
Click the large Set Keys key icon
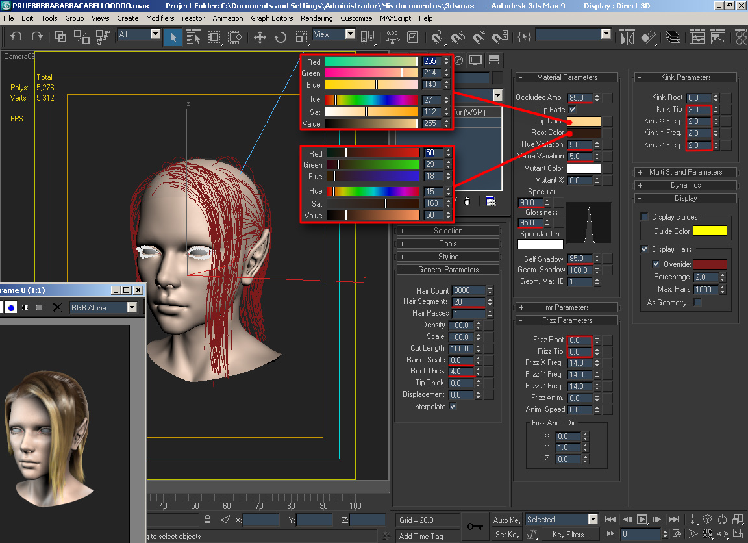pos(475,527)
